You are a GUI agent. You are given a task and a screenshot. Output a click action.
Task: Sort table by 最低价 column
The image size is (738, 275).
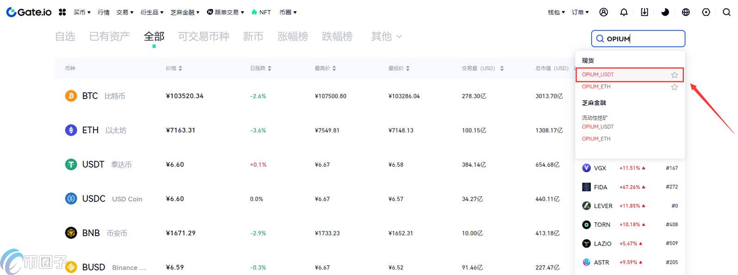pyautogui.click(x=399, y=68)
